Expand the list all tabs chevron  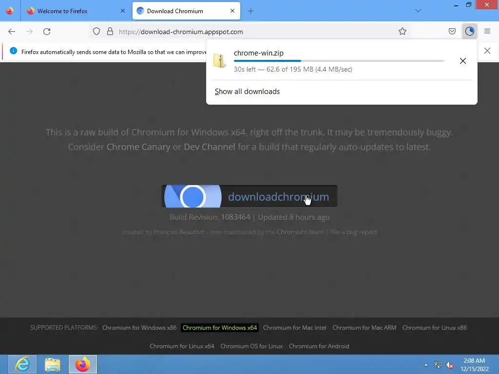(418, 11)
